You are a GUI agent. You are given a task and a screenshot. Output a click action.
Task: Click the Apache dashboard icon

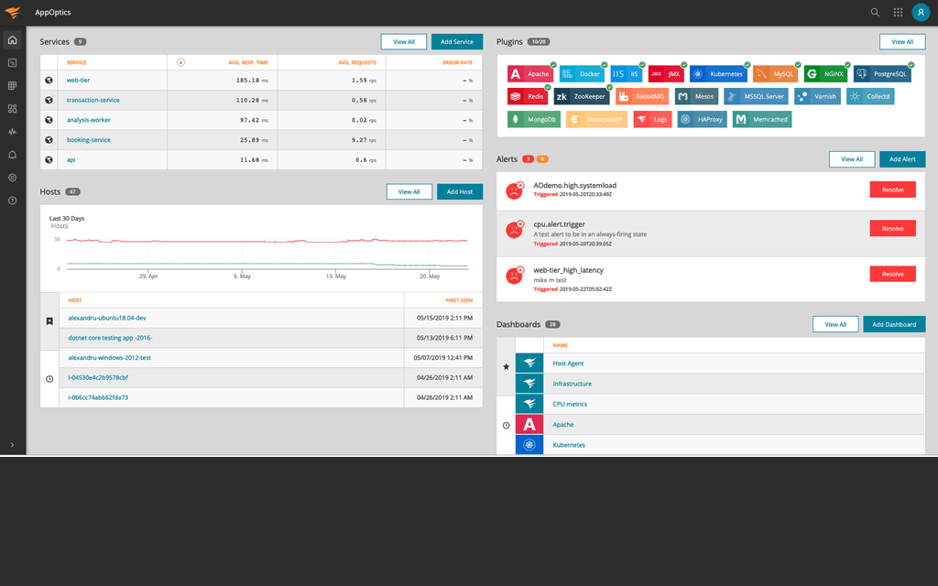529,425
